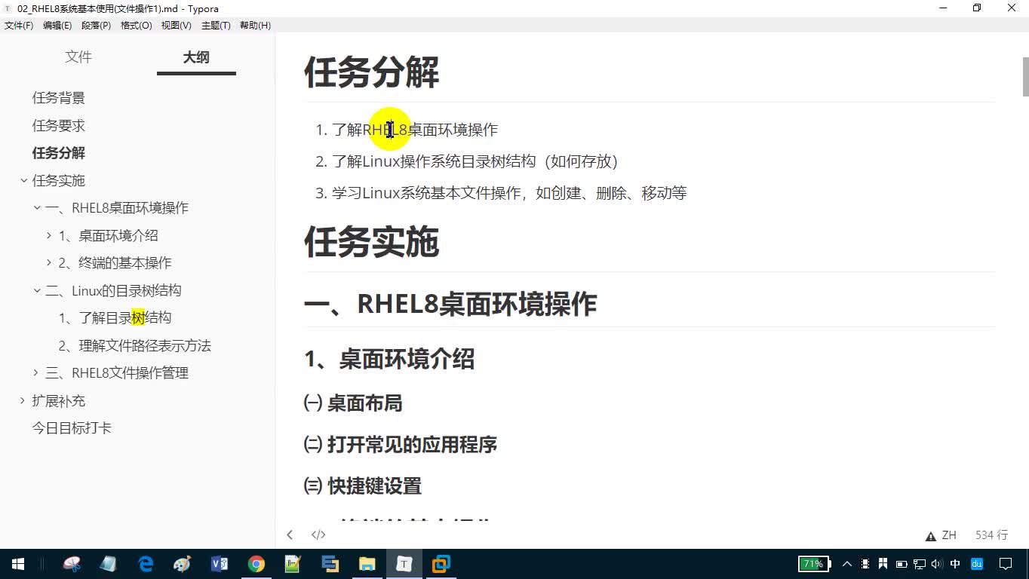Collapse the 任务实施 outline section
Viewport: 1029px width, 579px height.
pyautogui.click(x=23, y=180)
